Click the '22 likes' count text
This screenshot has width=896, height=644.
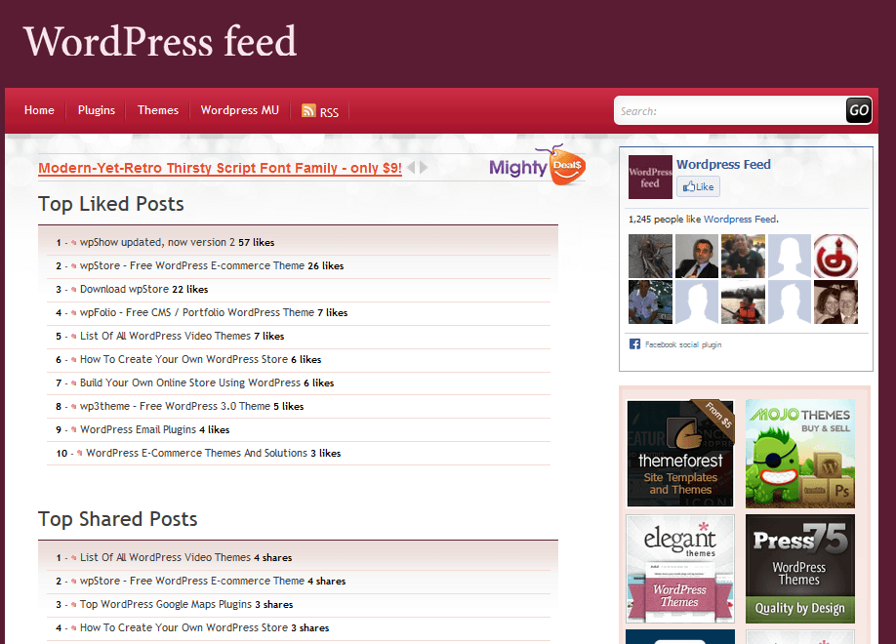click(189, 289)
